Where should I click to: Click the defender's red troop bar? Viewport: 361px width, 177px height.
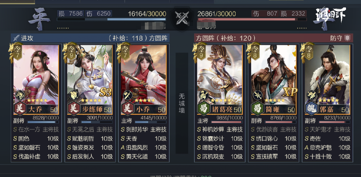click(x=252, y=19)
